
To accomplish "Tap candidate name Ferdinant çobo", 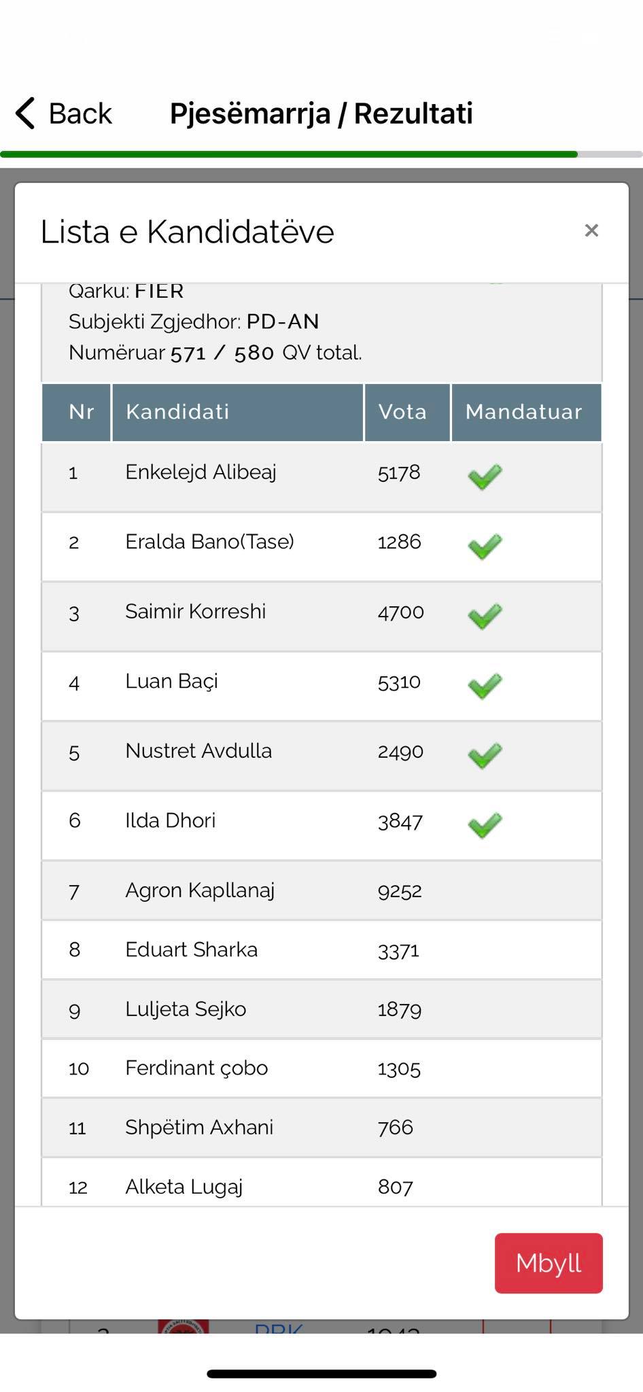I will coord(196,1068).
